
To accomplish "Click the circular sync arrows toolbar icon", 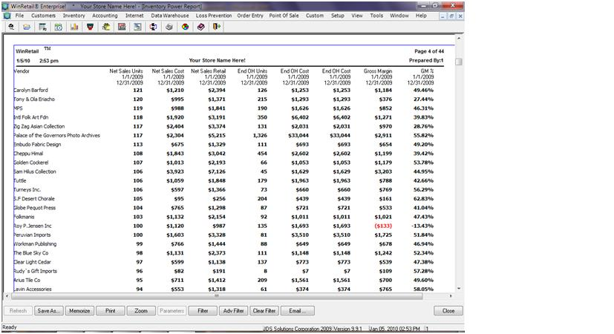I will pos(153,27).
